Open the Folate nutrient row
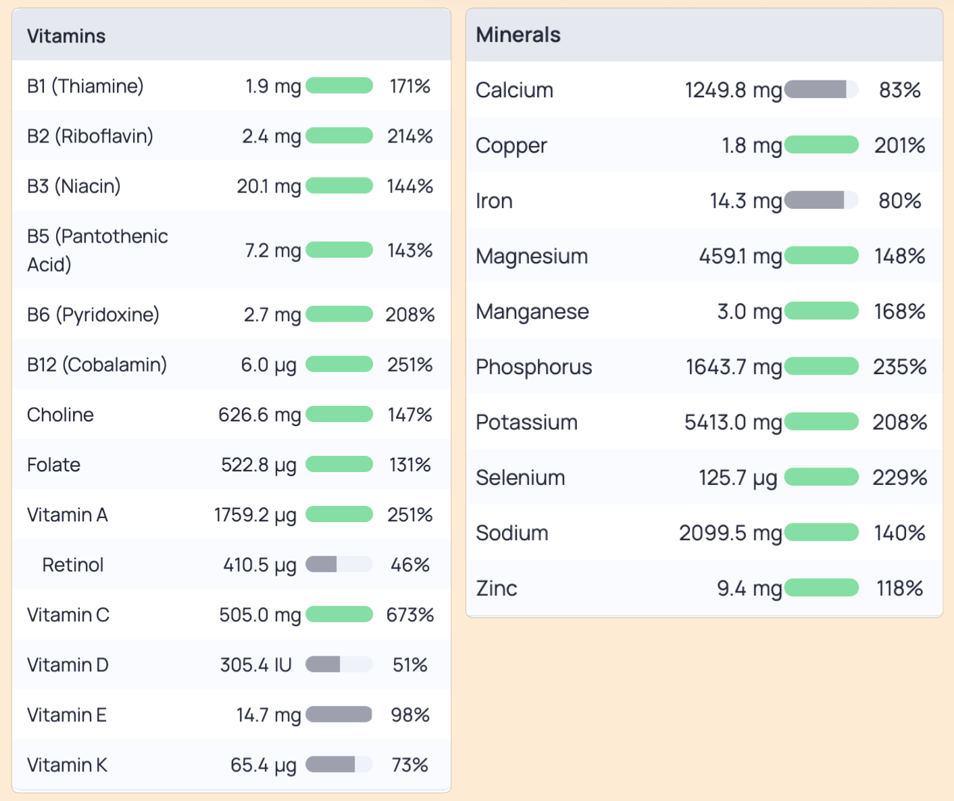This screenshot has width=954, height=801. coord(231,465)
